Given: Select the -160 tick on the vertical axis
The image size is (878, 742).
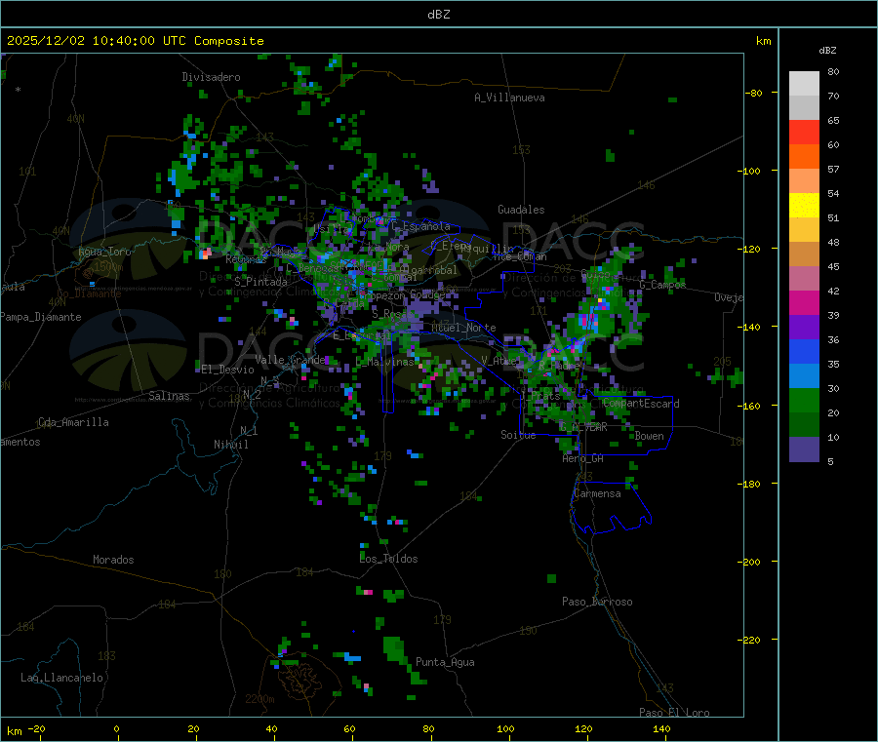Looking at the screenshot, I should point(751,406).
